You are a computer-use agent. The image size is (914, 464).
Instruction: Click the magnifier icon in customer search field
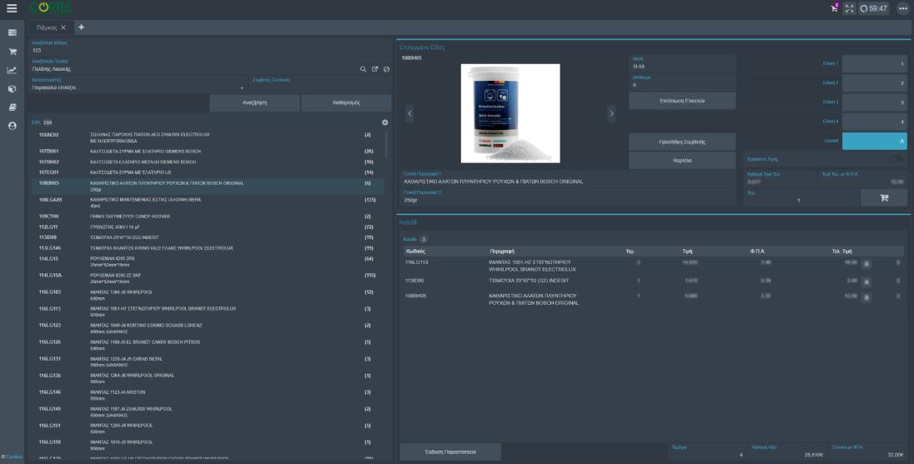click(364, 69)
